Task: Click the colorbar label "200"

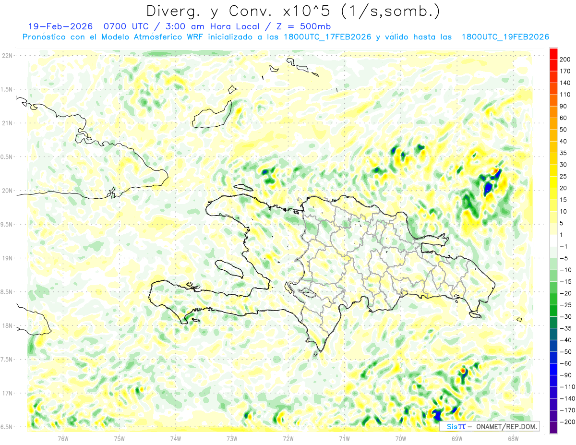Action: pos(565,59)
